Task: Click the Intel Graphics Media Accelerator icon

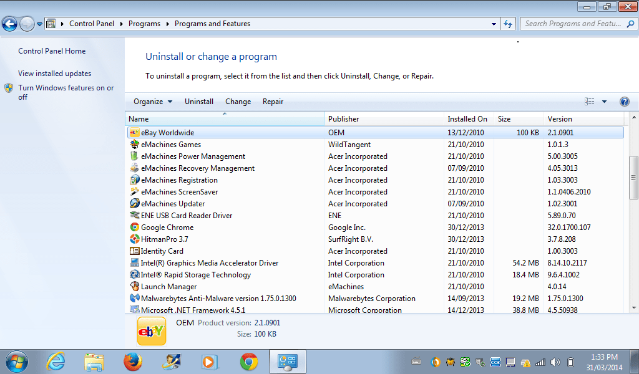Action: click(135, 262)
